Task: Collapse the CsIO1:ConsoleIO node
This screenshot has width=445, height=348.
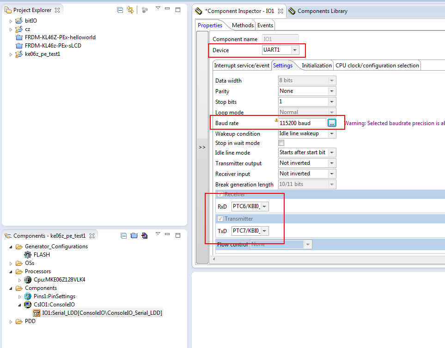Action: [19, 305]
